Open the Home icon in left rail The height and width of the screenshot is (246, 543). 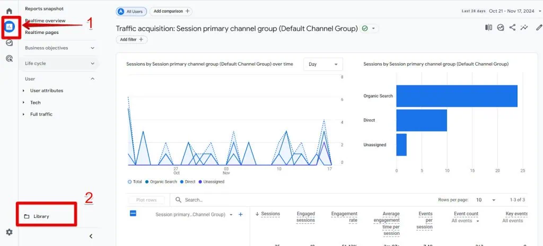tap(9, 11)
